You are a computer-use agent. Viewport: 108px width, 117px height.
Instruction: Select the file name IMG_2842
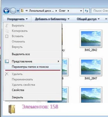(x=91, y=50)
